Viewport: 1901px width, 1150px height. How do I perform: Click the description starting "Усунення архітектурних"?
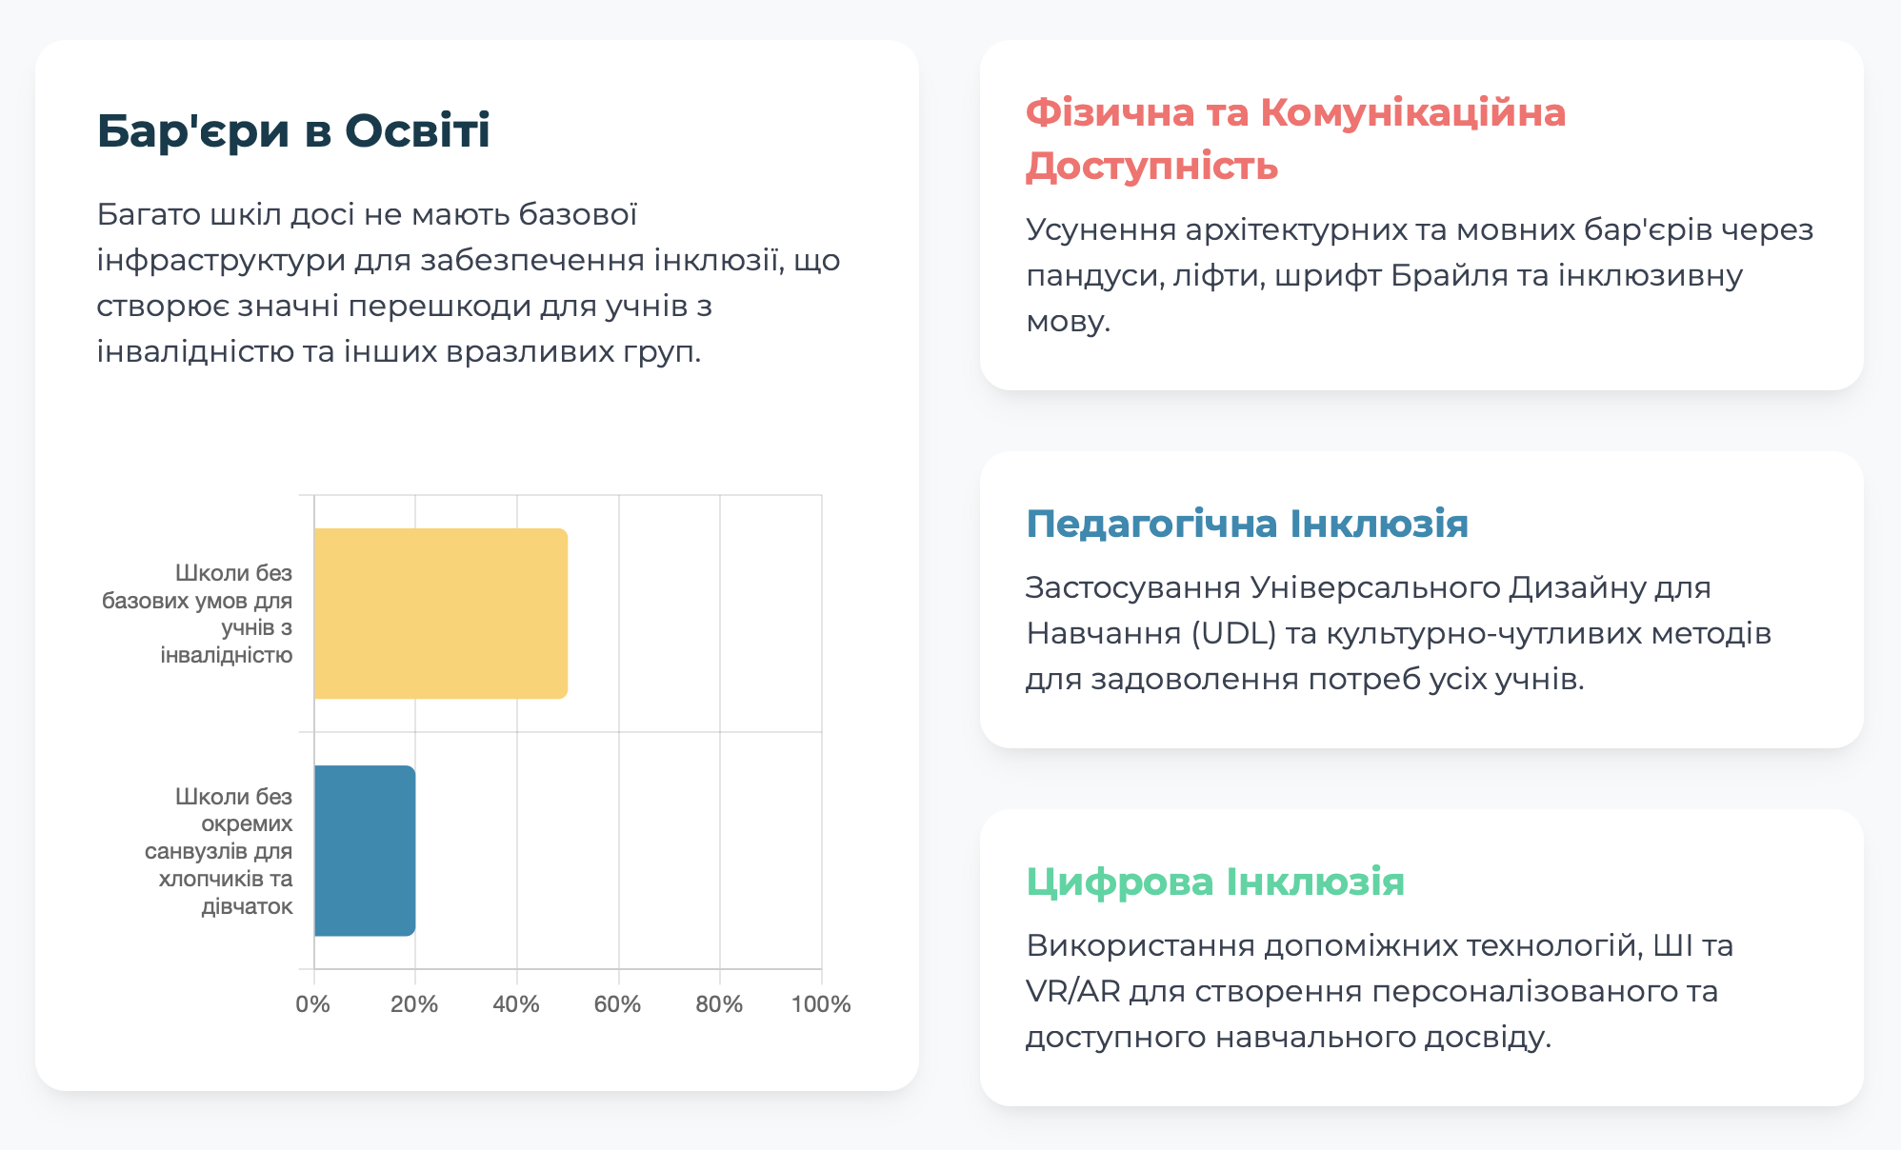pyautogui.click(x=1420, y=275)
